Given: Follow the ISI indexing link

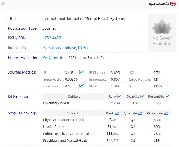Looking at the screenshot, I should click(x=45, y=48).
